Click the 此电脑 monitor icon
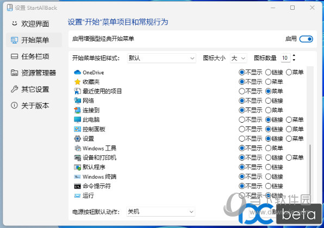Image resolution: width=324 pixels, height=228 pixels. pyautogui.click(x=77, y=119)
